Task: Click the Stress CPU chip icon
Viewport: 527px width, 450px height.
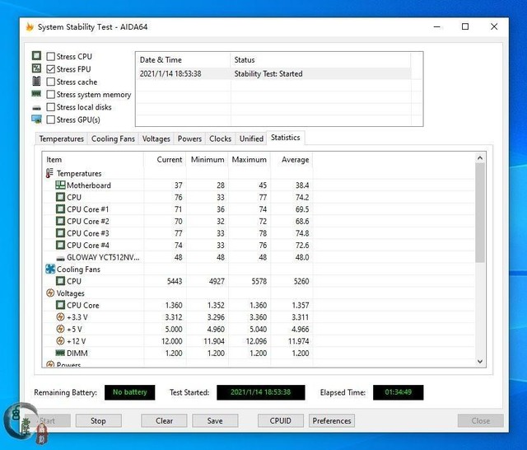Action: 36,55
